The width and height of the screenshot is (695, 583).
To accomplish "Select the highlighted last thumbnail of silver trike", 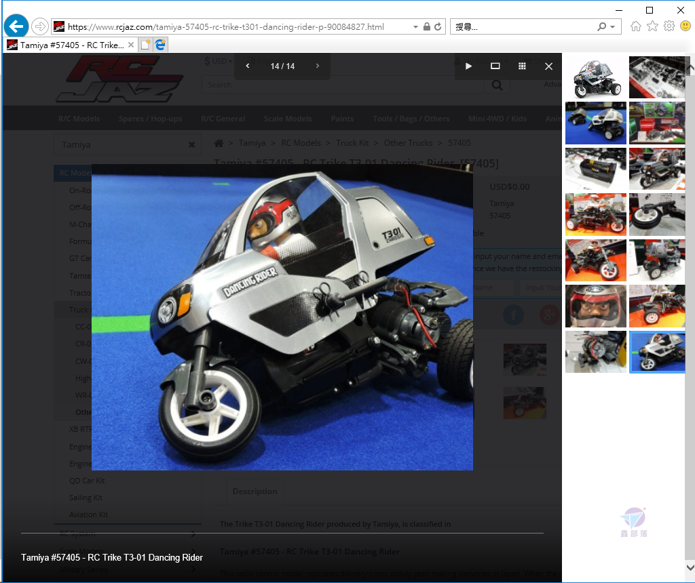I will (x=657, y=351).
